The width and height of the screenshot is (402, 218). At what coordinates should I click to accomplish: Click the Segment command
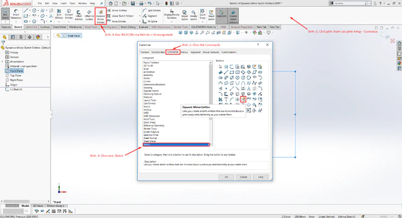(150, 16)
